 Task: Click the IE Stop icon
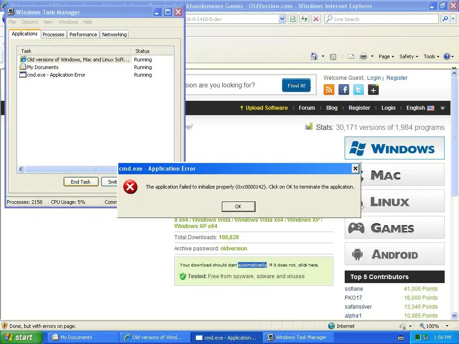click(x=316, y=19)
